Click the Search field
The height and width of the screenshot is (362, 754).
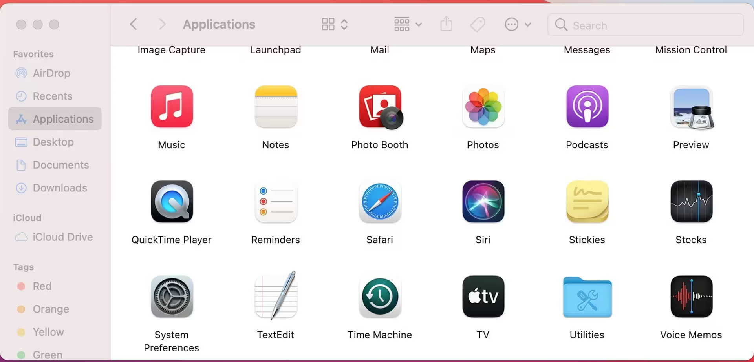pyautogui.click(x=645, y=25)
